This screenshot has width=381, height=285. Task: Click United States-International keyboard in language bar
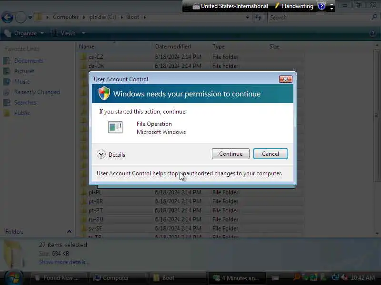pyautogui.click(x=231, y=6)
